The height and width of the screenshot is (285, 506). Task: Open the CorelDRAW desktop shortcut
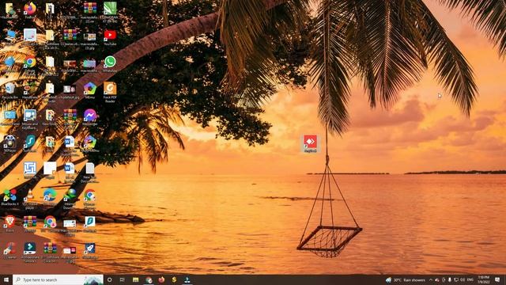click(110, 11)
